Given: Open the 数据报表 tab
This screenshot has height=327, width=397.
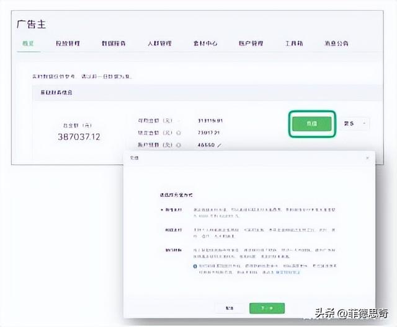Looking at the screenshot, I should coord(114,43).
